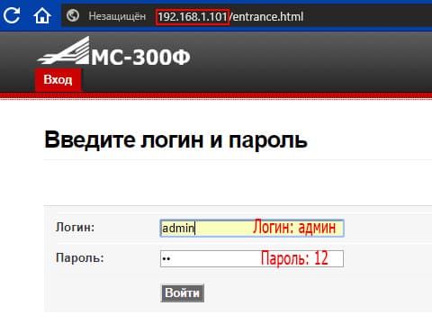Click the browser reload icon
Screen dimensions: 432x333
pyautogui.click(x=12, y=15)
